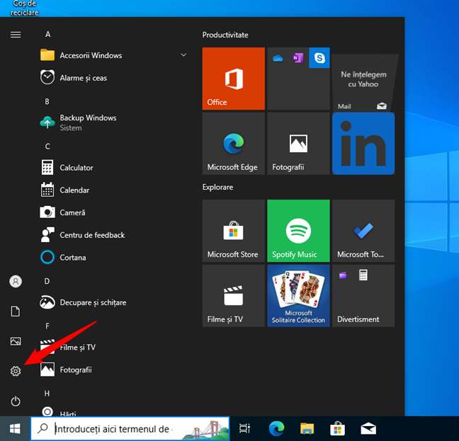
Task: Launch Microsoft Edge from taskbar
Action: (276, 428)
